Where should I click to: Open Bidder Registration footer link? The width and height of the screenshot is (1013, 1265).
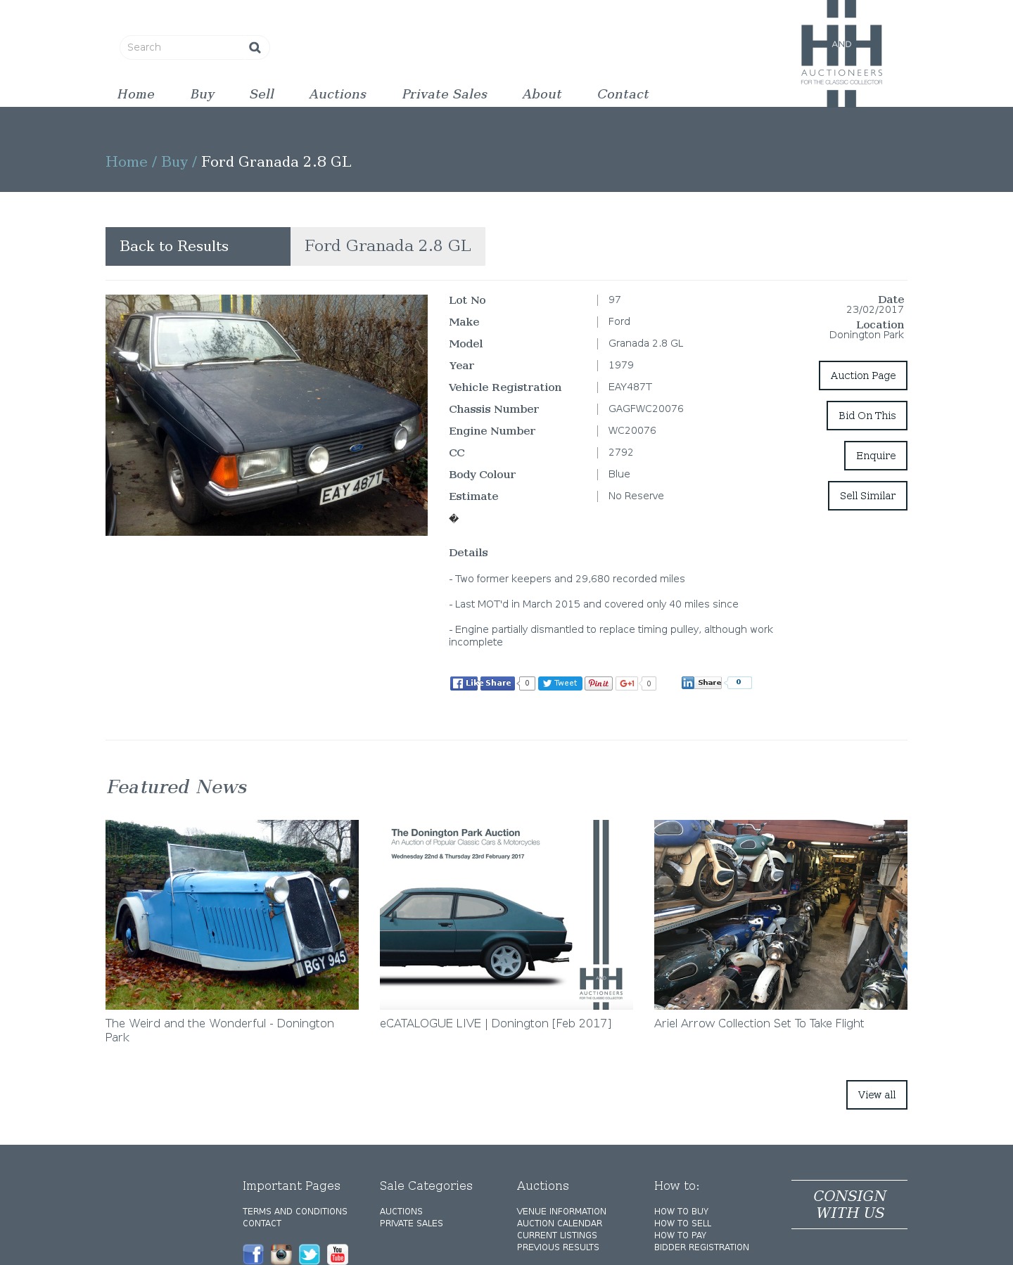click(x=701, y=1247)
